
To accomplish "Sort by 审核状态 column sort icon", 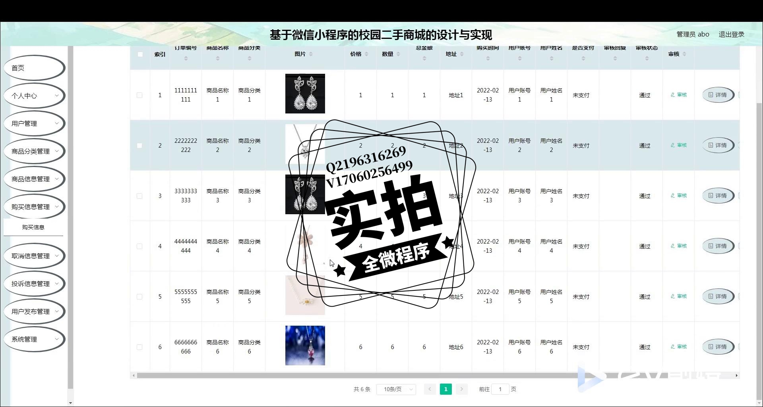I will (x=647, y=58).
